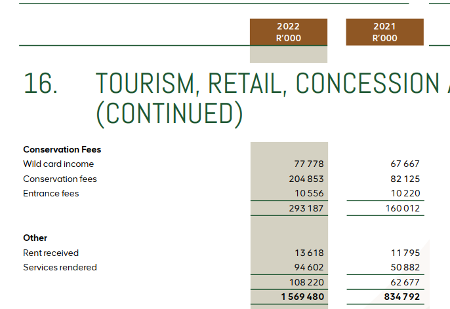Viewport: 450px width, 309px height.
Task: Click the 2022 services rendered value 94 602
Action: tap(308, 267)
